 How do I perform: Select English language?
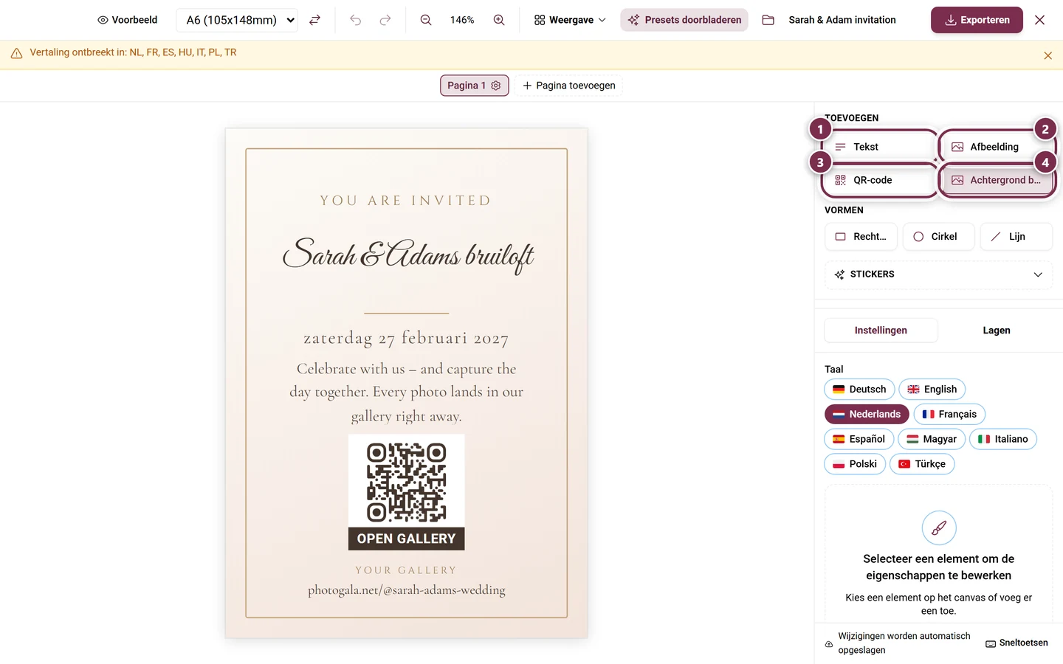(x=932, y=390)
